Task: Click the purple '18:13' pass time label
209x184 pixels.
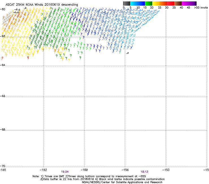Action: tap(145, 172)
